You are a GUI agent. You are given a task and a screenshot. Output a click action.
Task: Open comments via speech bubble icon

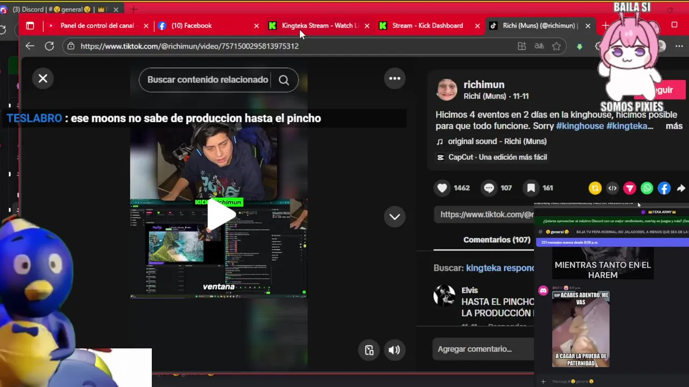coord(489,188)
